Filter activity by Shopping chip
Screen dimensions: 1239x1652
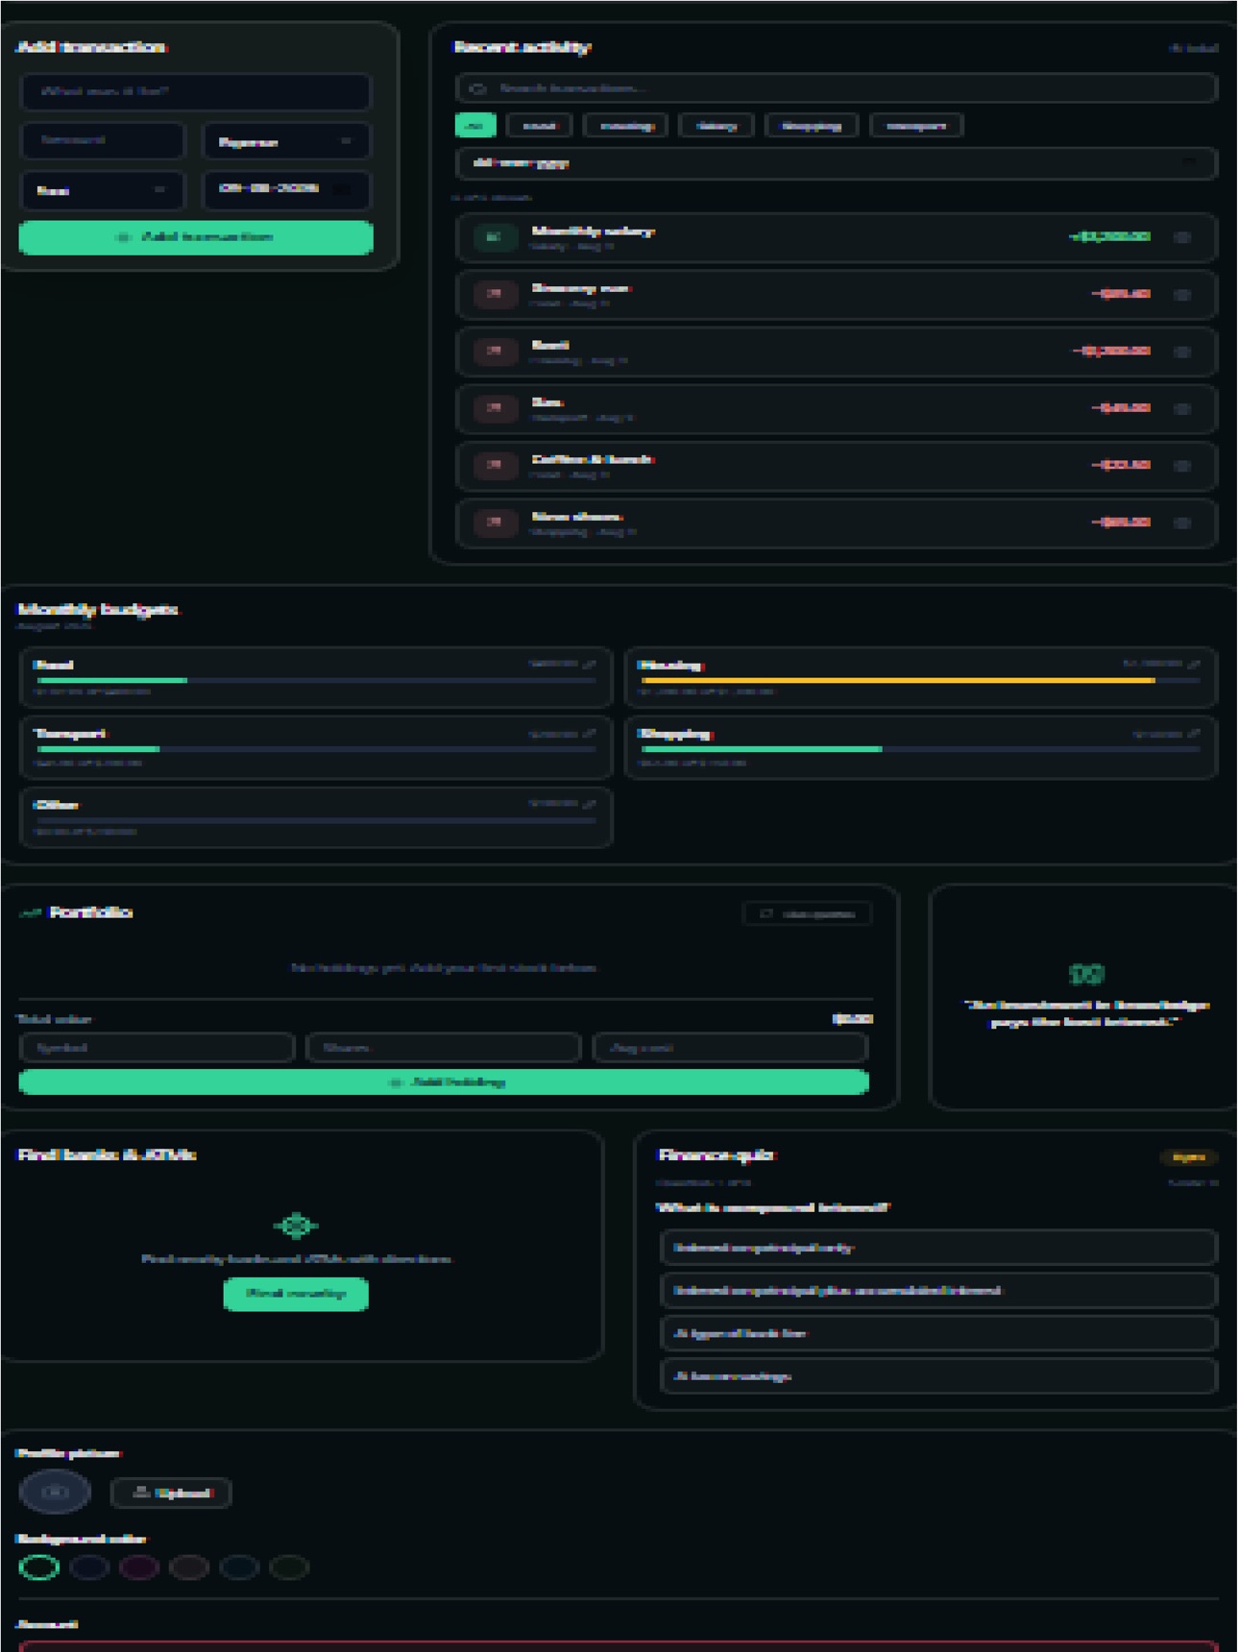(812, 126)
